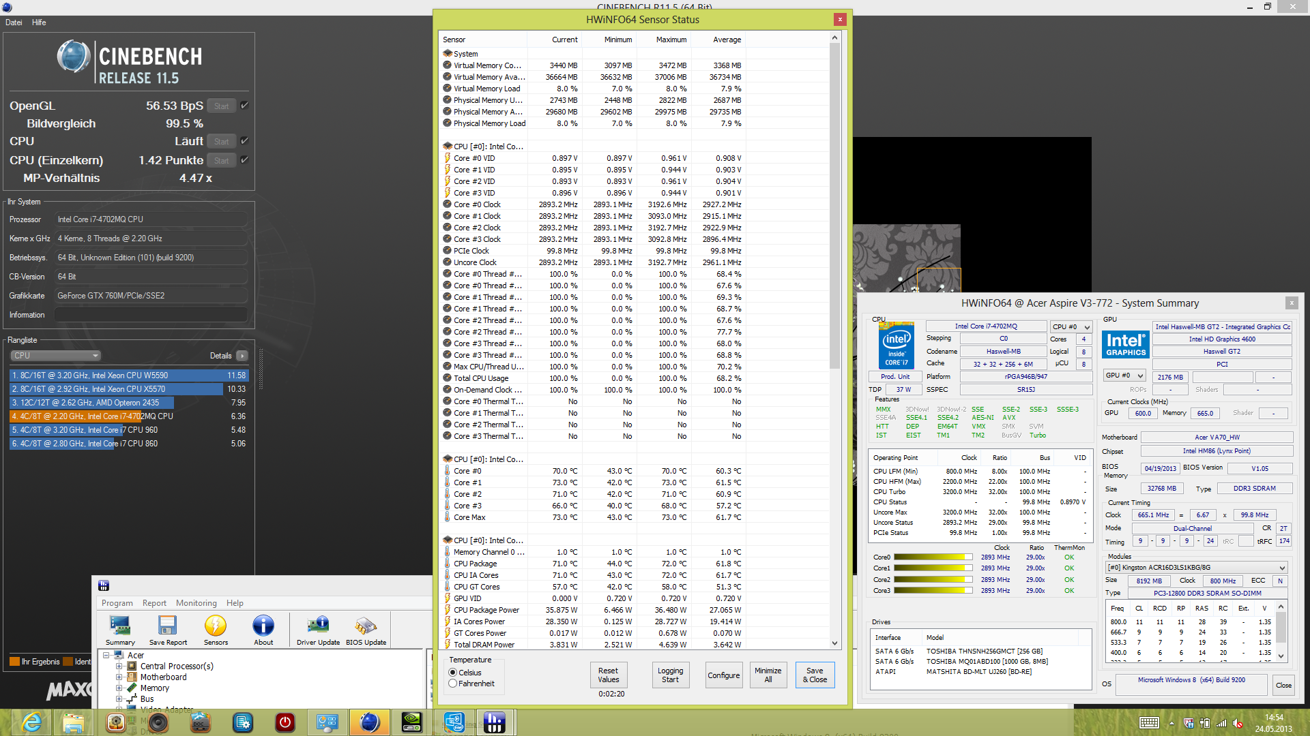
Task: Open HWiNFO Program menu
Action: 117,603
